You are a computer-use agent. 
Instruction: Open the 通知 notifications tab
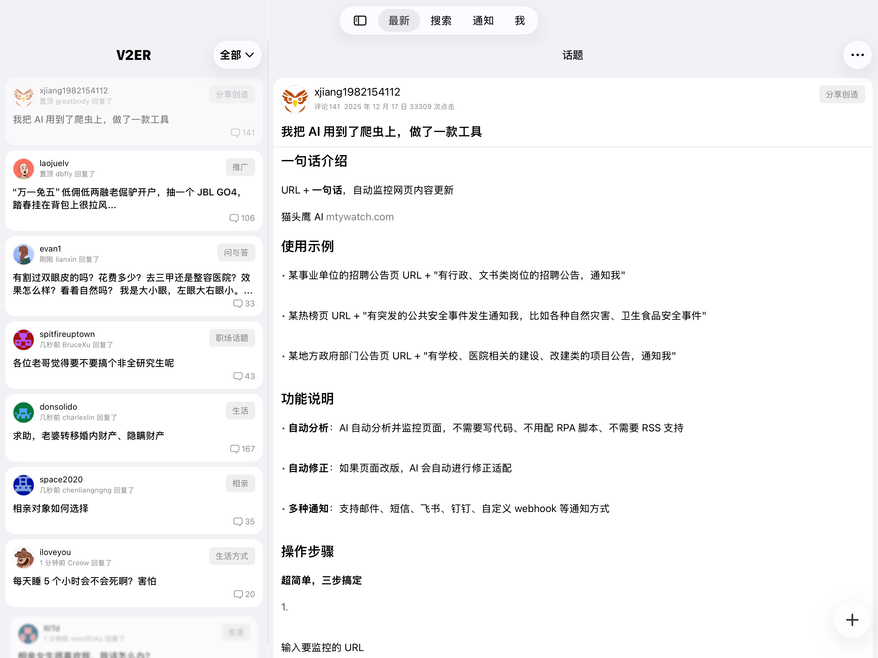pos(483,20)
